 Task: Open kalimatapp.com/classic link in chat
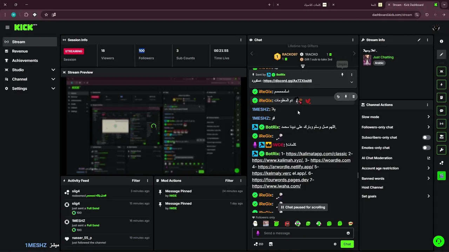coord(316,154)
